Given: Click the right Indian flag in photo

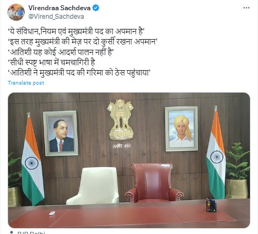Looking at the screenshot, I should click(216, 153).
